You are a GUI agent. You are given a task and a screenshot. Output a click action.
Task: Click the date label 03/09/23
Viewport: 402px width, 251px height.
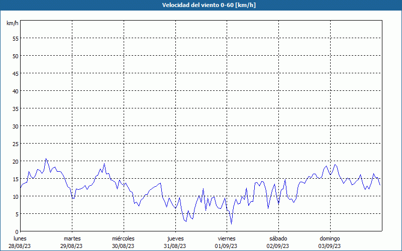tap(330, 246)
